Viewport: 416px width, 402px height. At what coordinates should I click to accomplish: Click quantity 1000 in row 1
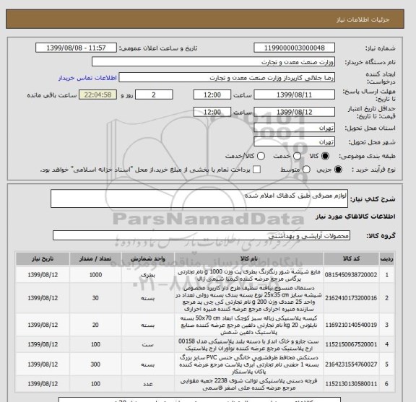[x=95, y=275]
